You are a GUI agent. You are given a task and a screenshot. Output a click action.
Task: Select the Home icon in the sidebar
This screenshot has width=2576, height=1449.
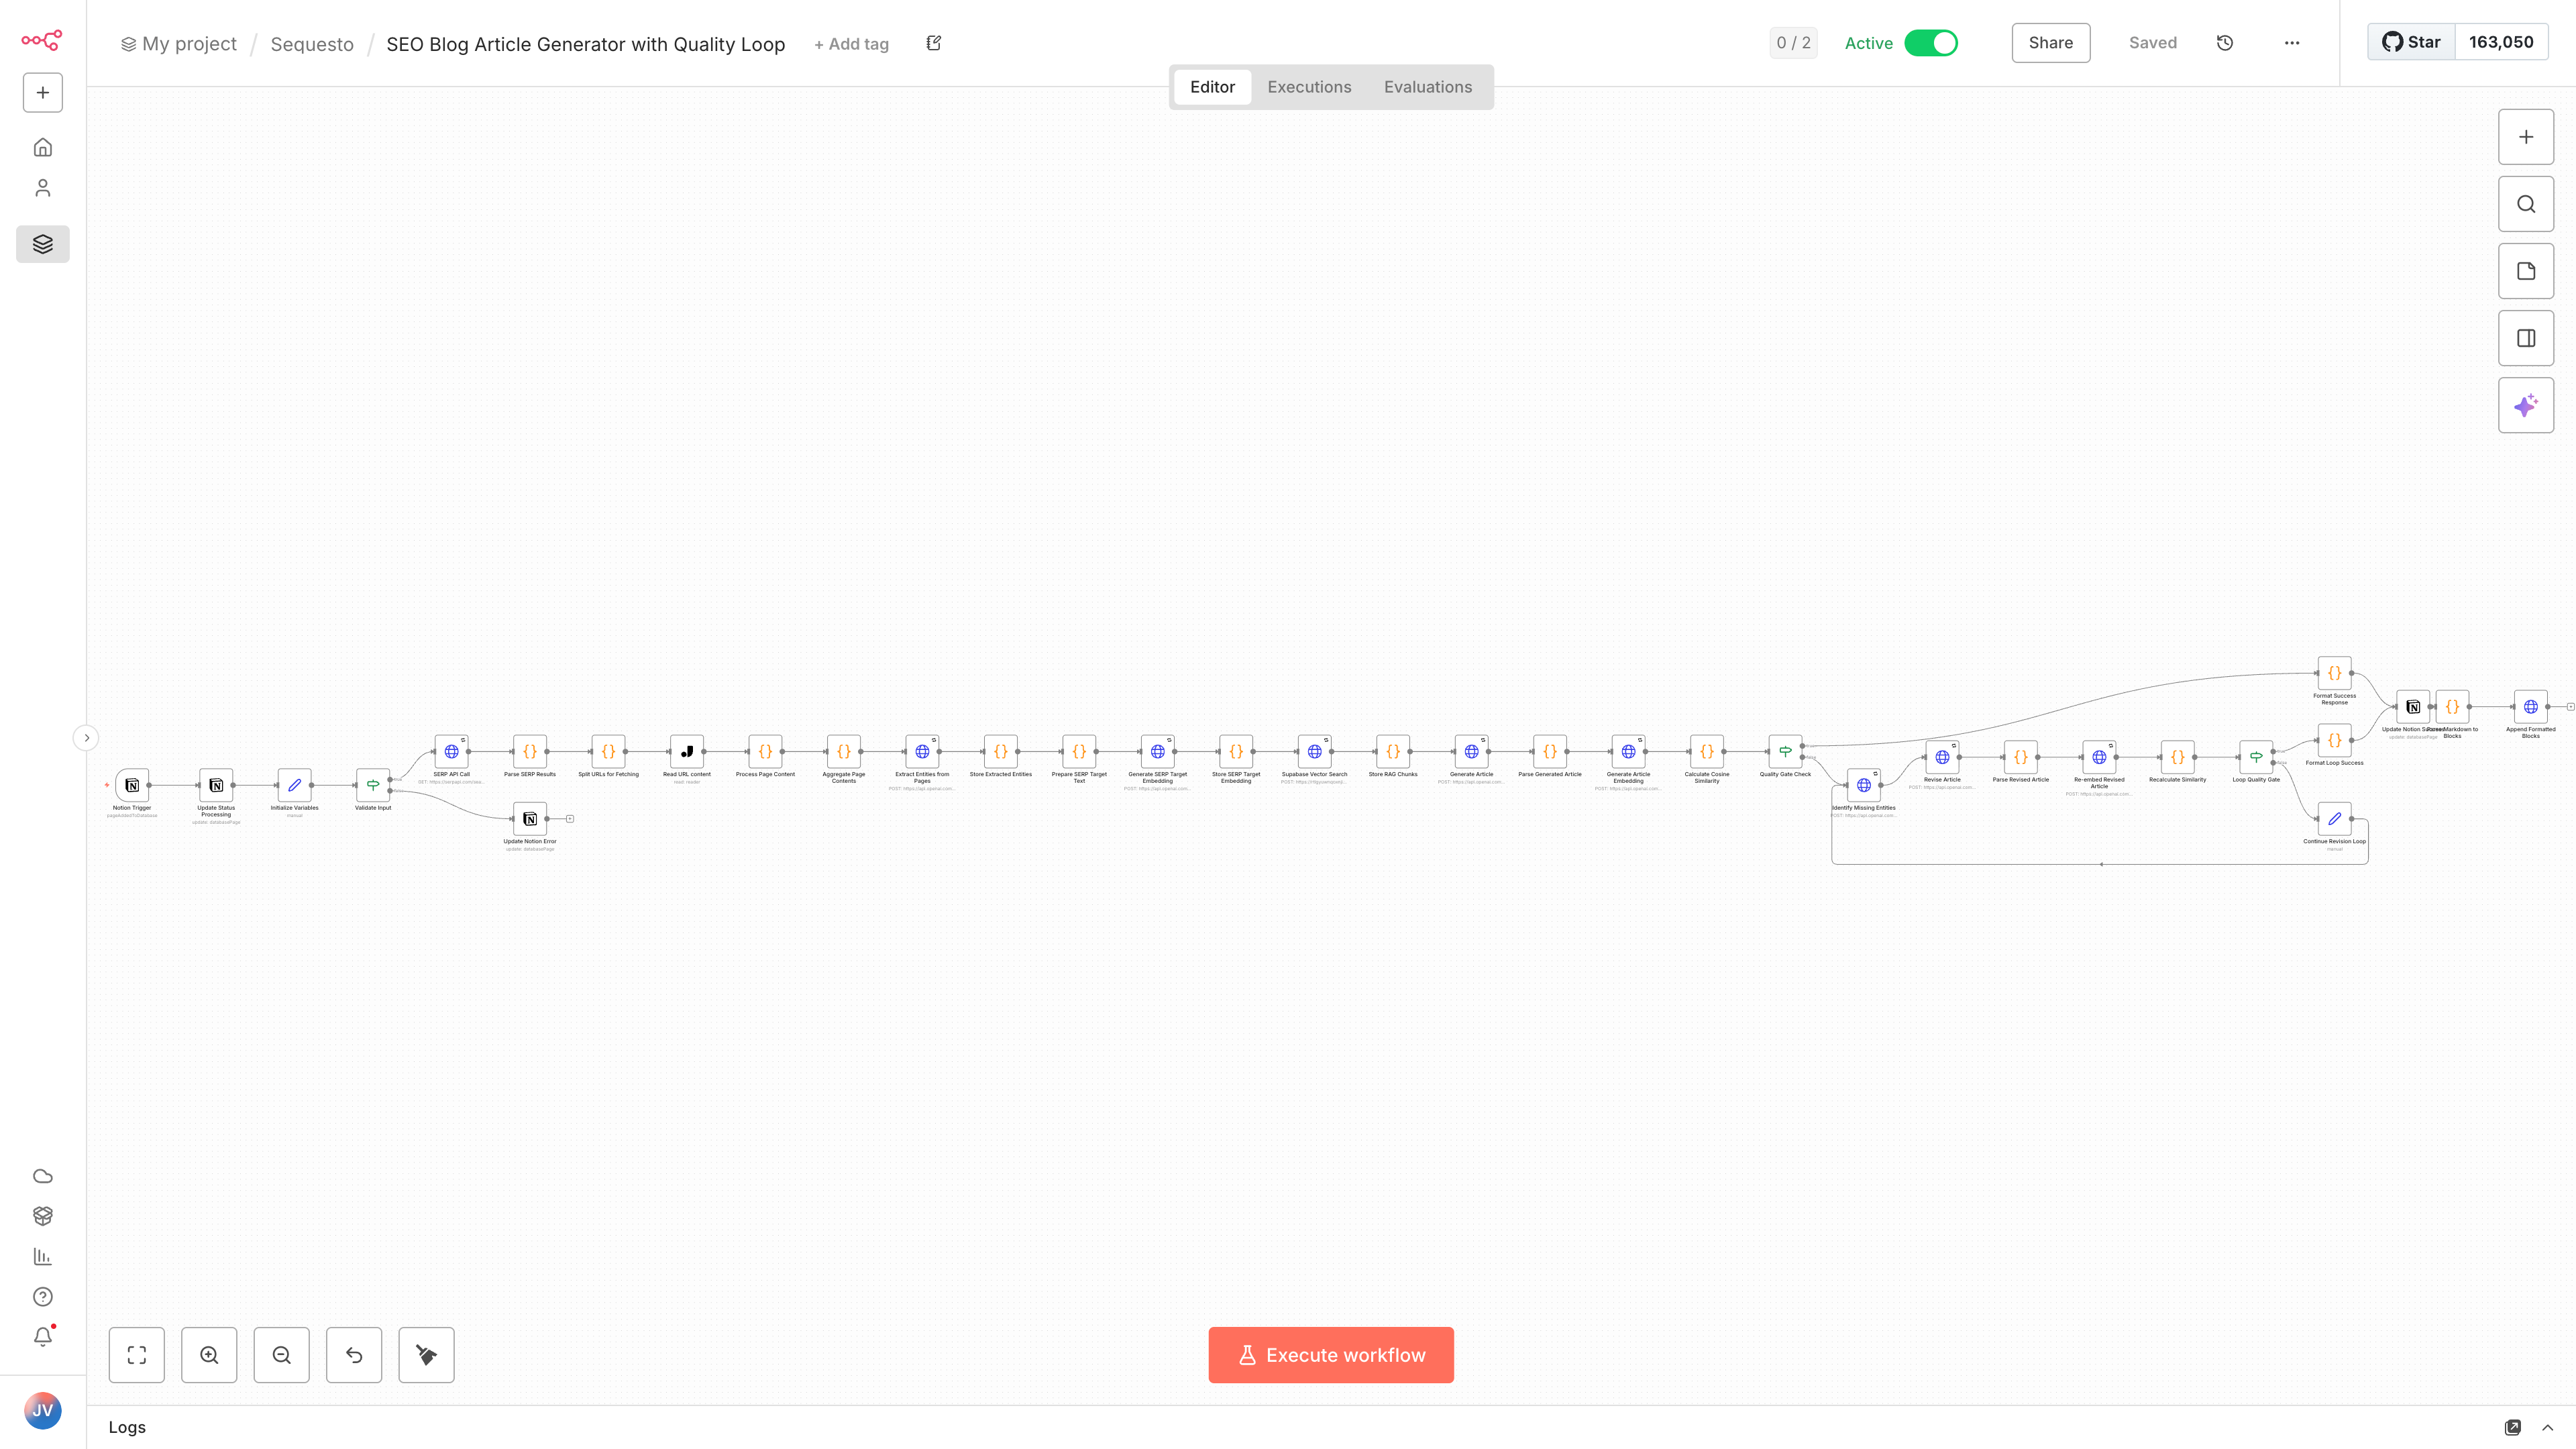42,146
